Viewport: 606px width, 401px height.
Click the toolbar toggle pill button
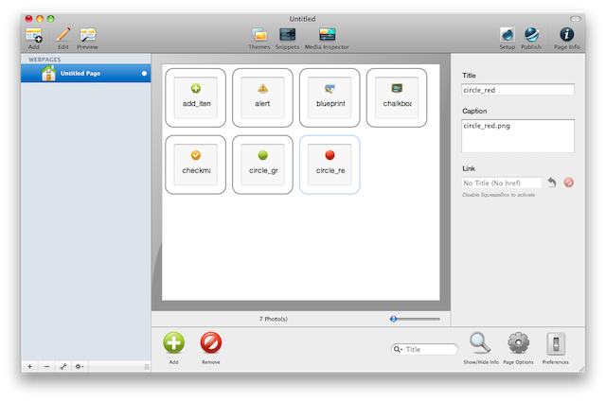[x=576, y=19]
